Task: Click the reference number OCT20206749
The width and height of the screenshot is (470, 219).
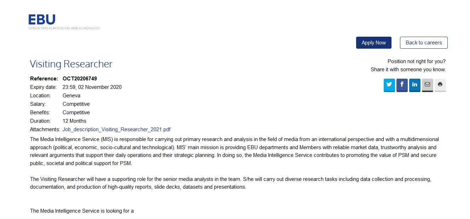Action: [80, 79]
